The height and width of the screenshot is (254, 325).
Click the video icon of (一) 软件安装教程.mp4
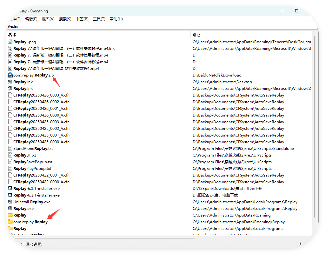click(10, 62)
